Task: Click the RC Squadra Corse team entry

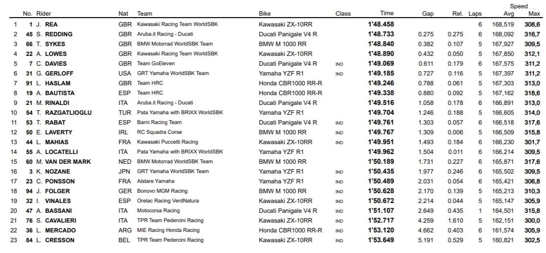Action: pos(160,132)
